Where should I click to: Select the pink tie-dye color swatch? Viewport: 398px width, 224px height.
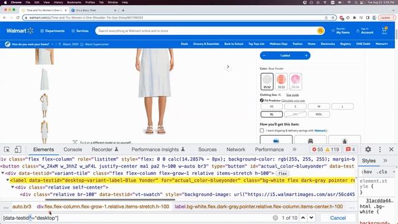click(295, 82)
